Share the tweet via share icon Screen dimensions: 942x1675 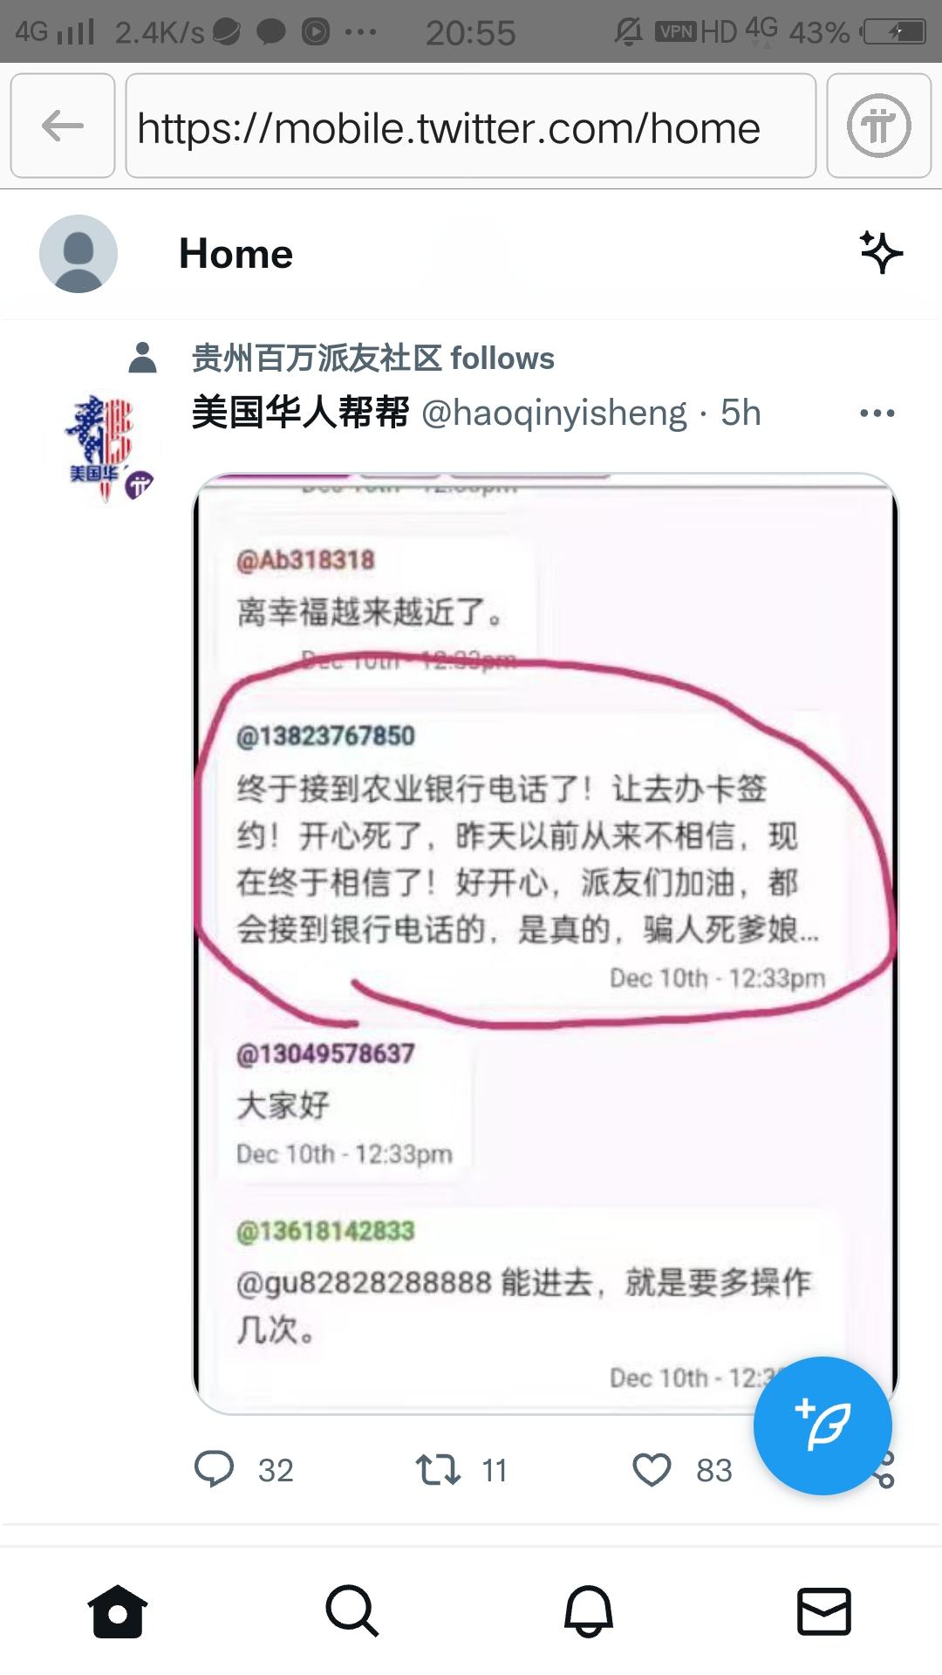pyautogui.click(x=883, y=1471)
